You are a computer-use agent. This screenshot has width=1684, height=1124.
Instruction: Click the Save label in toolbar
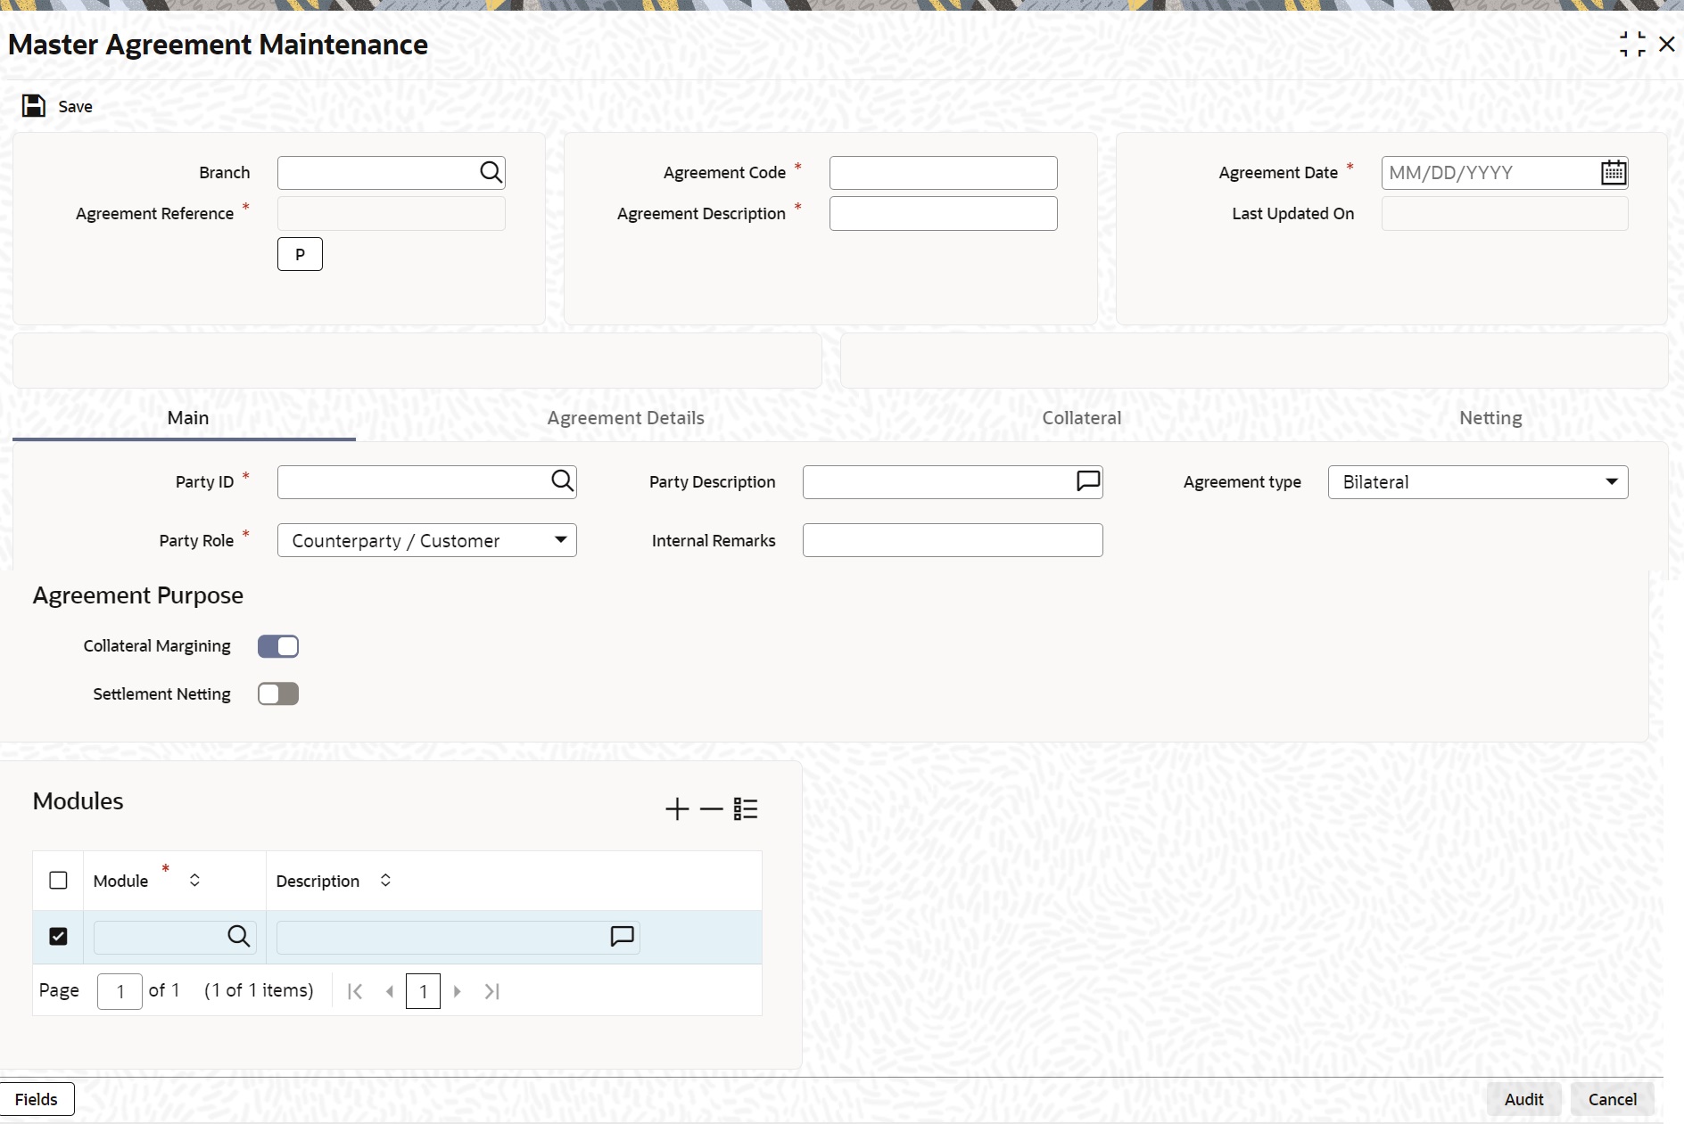pyautogui.click(x=76, y=107)
